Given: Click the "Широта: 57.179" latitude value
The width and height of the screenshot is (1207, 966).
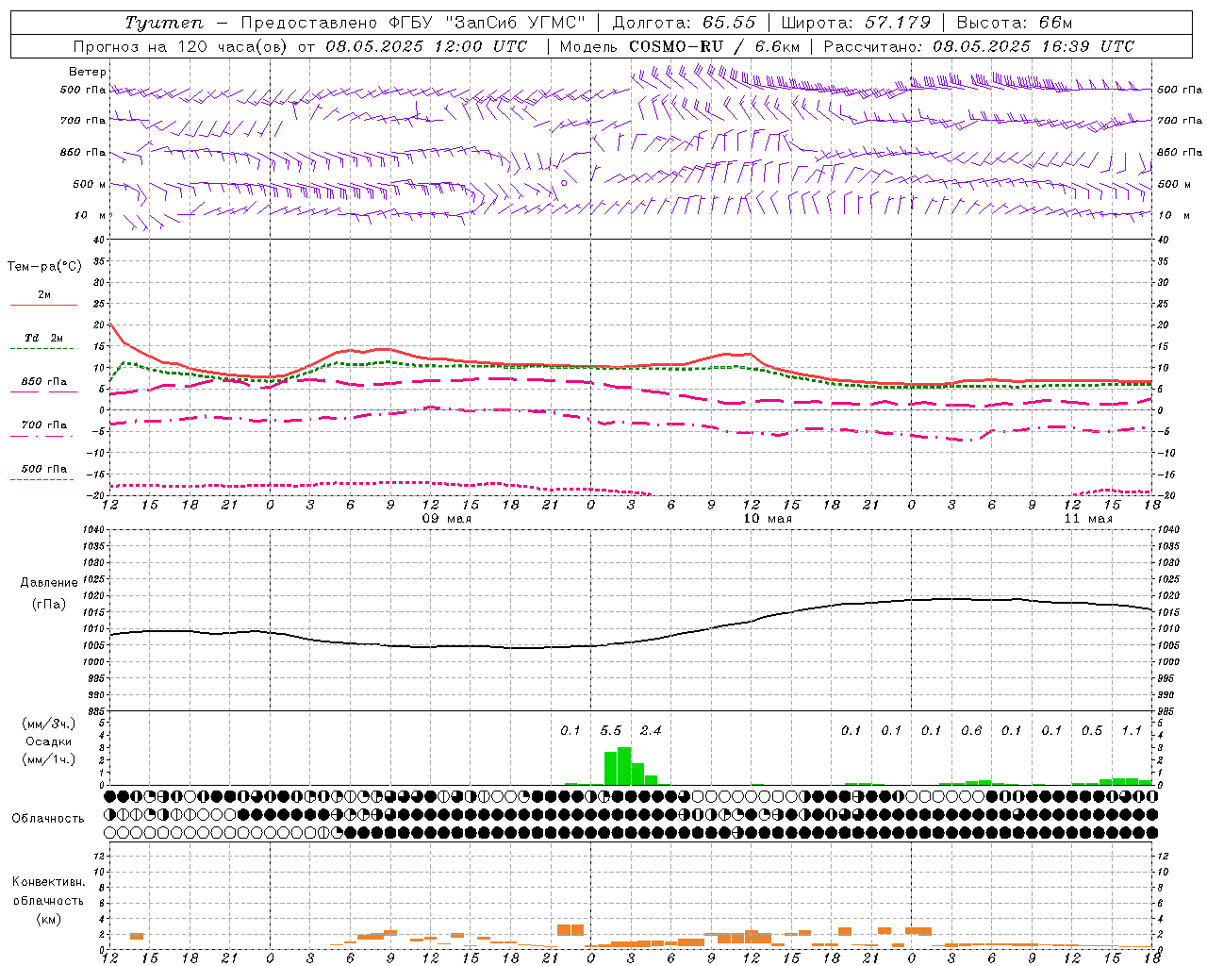Looking at the screenshot, I should point(856,23).
